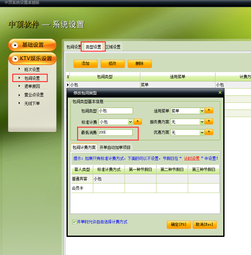Viewport: 251px width, 255px height.
Task: Open 无线下单 in sidebar
Action: coord(32,103)
